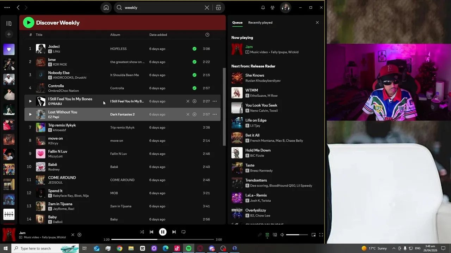Add Jam to Liked Songs in player bar
The image size is (451, 253).
tap(79, 235)
